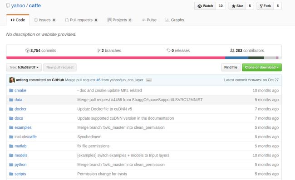Click the New pull request button
This screenshot has width=295, height=180.
(x=60, y=67)
